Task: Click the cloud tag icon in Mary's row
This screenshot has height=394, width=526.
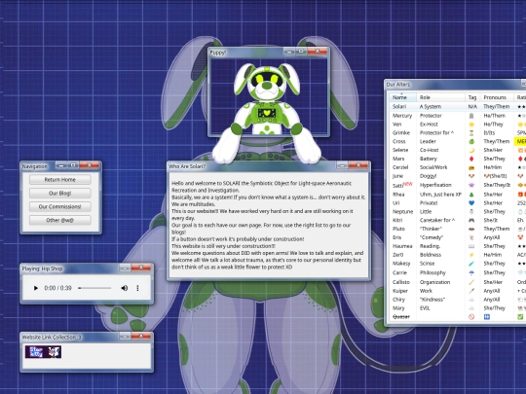Action: 471,308
